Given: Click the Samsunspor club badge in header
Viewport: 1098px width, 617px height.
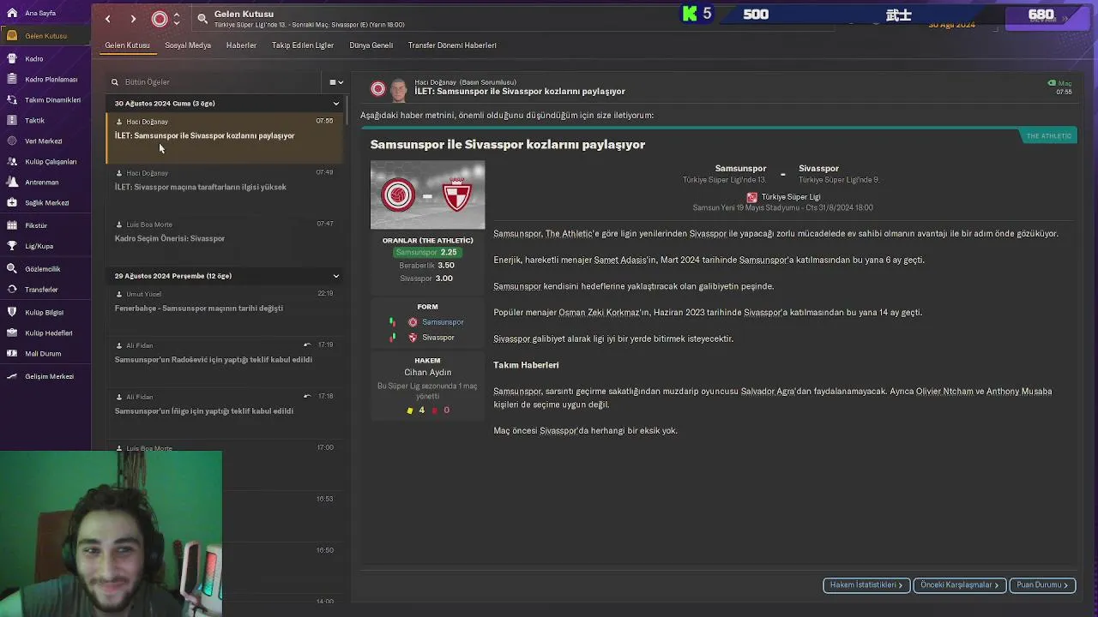Looking at the screenshot, I should (x=160, y=18).
